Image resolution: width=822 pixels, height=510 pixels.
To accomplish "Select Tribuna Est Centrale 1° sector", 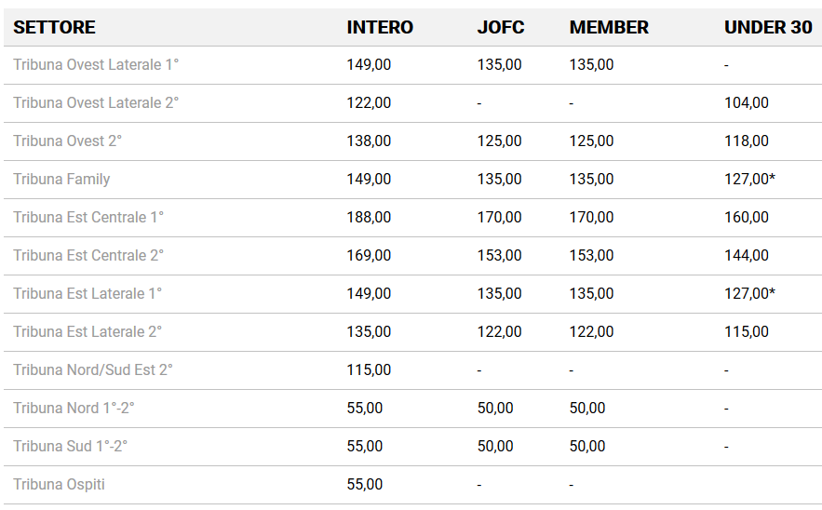I will click(88, 217).
